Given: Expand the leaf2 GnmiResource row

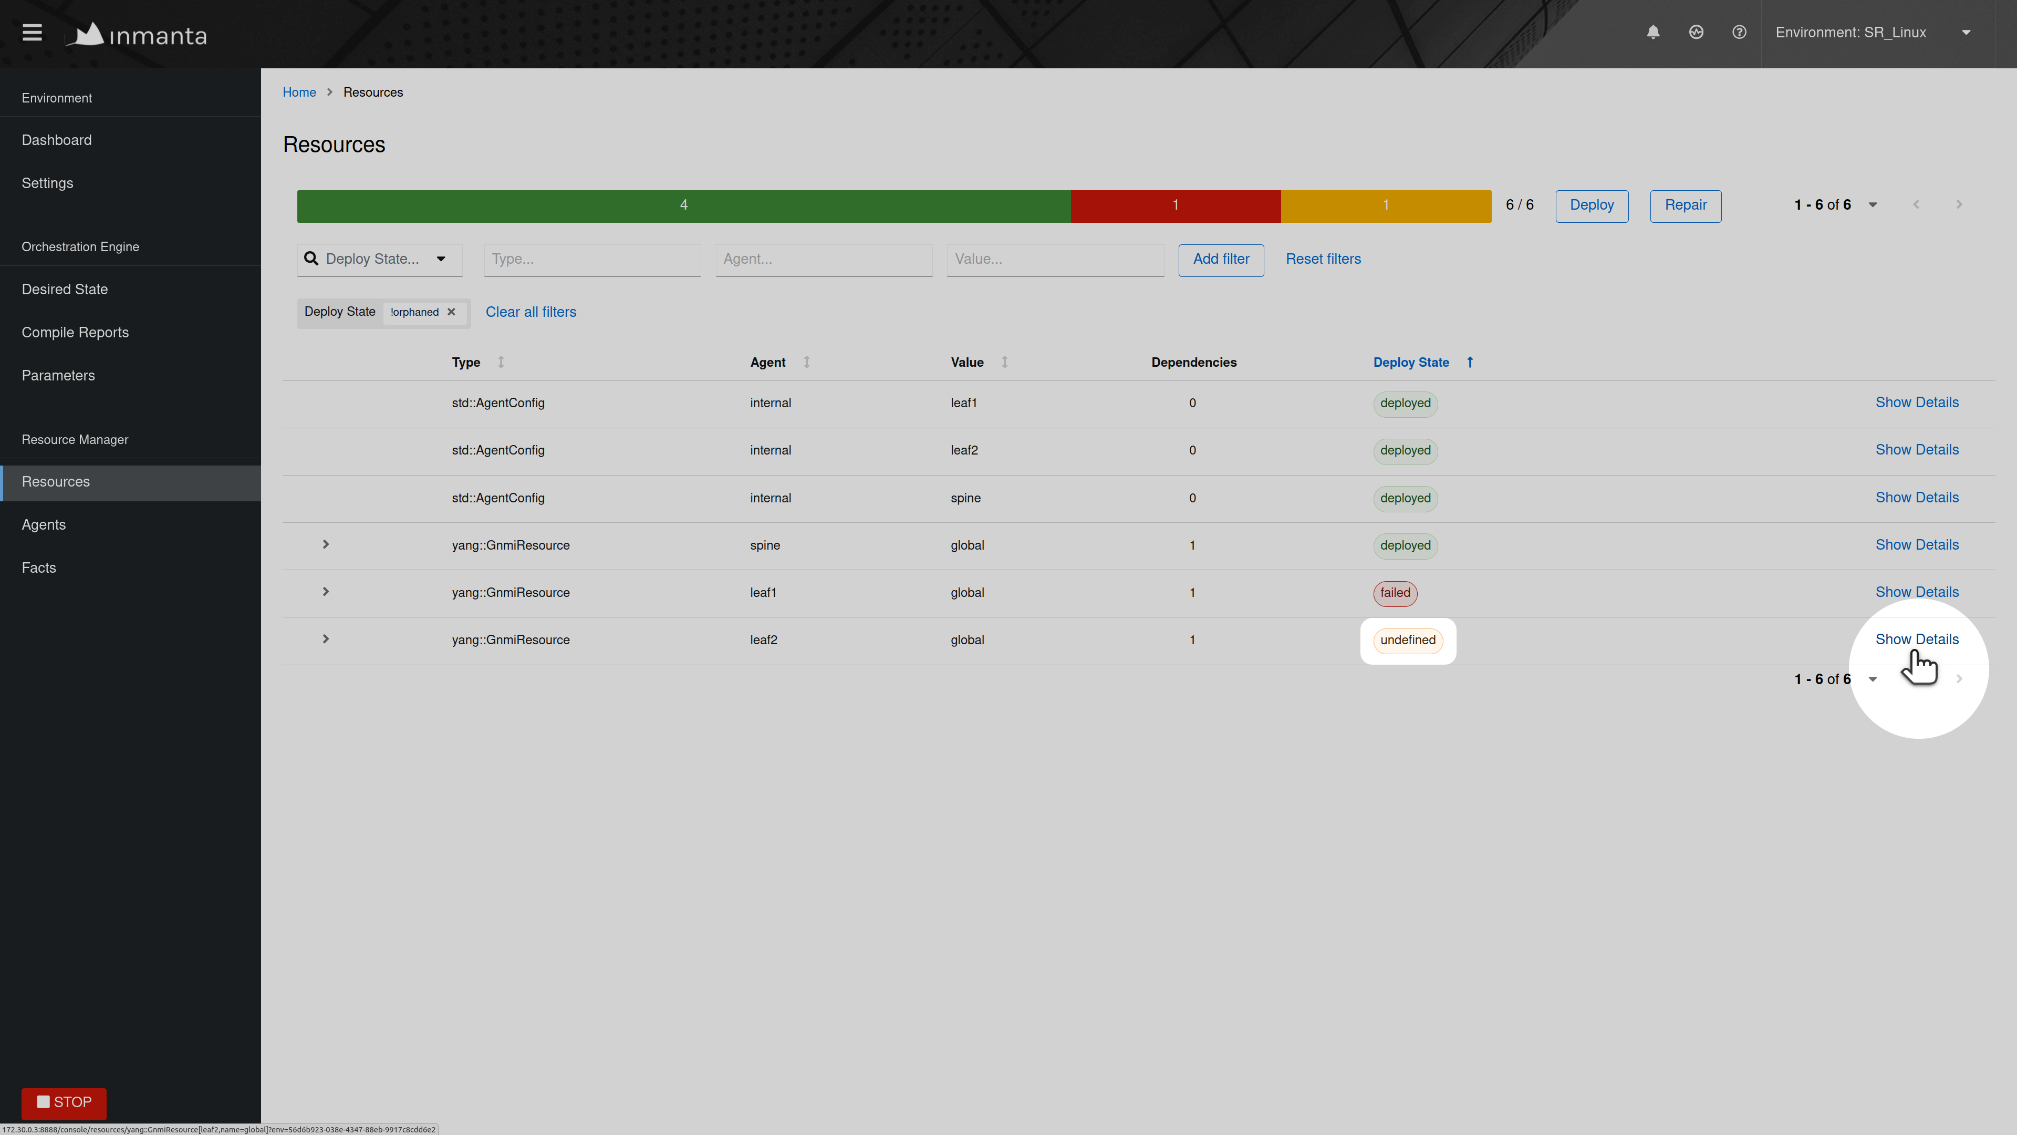Looking at the screenshot, I should 326,639.
